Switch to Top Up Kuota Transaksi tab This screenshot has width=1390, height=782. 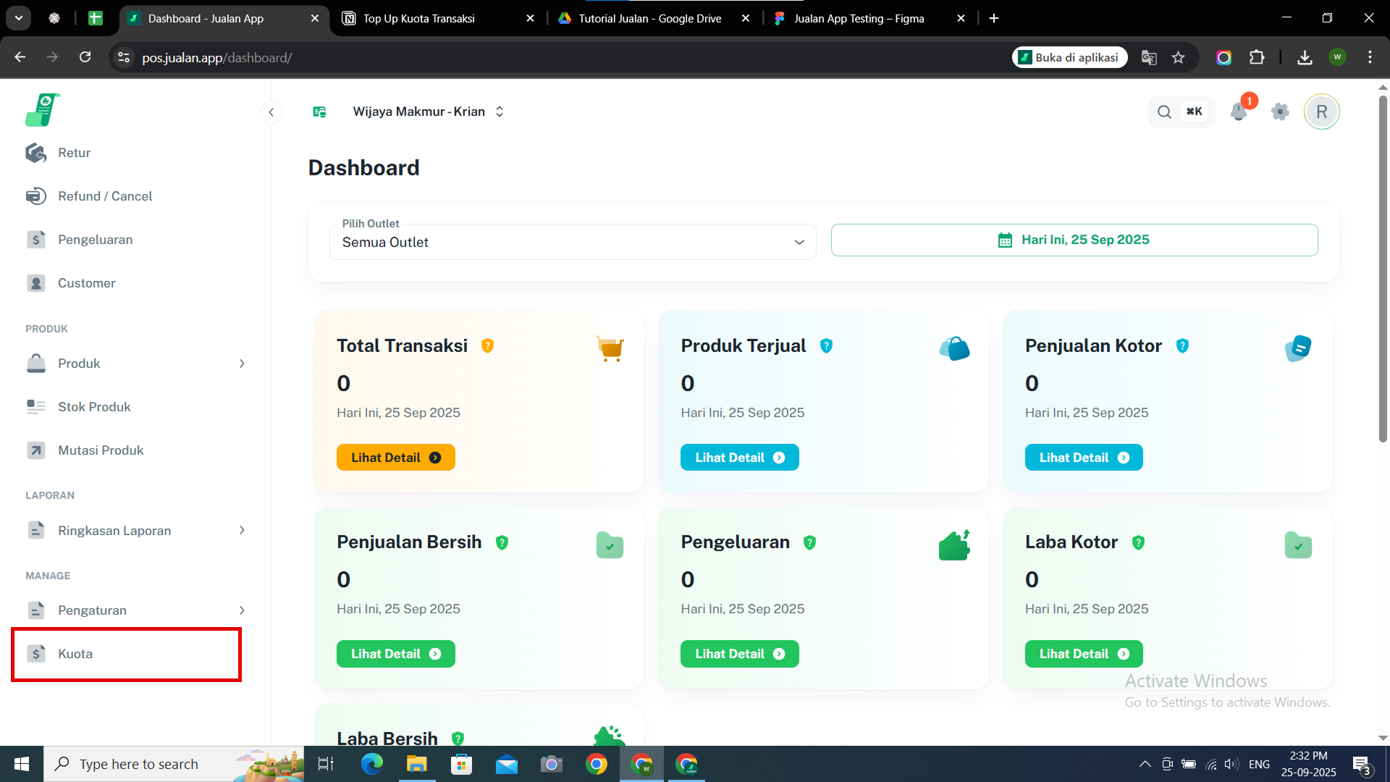pos(418,19)
